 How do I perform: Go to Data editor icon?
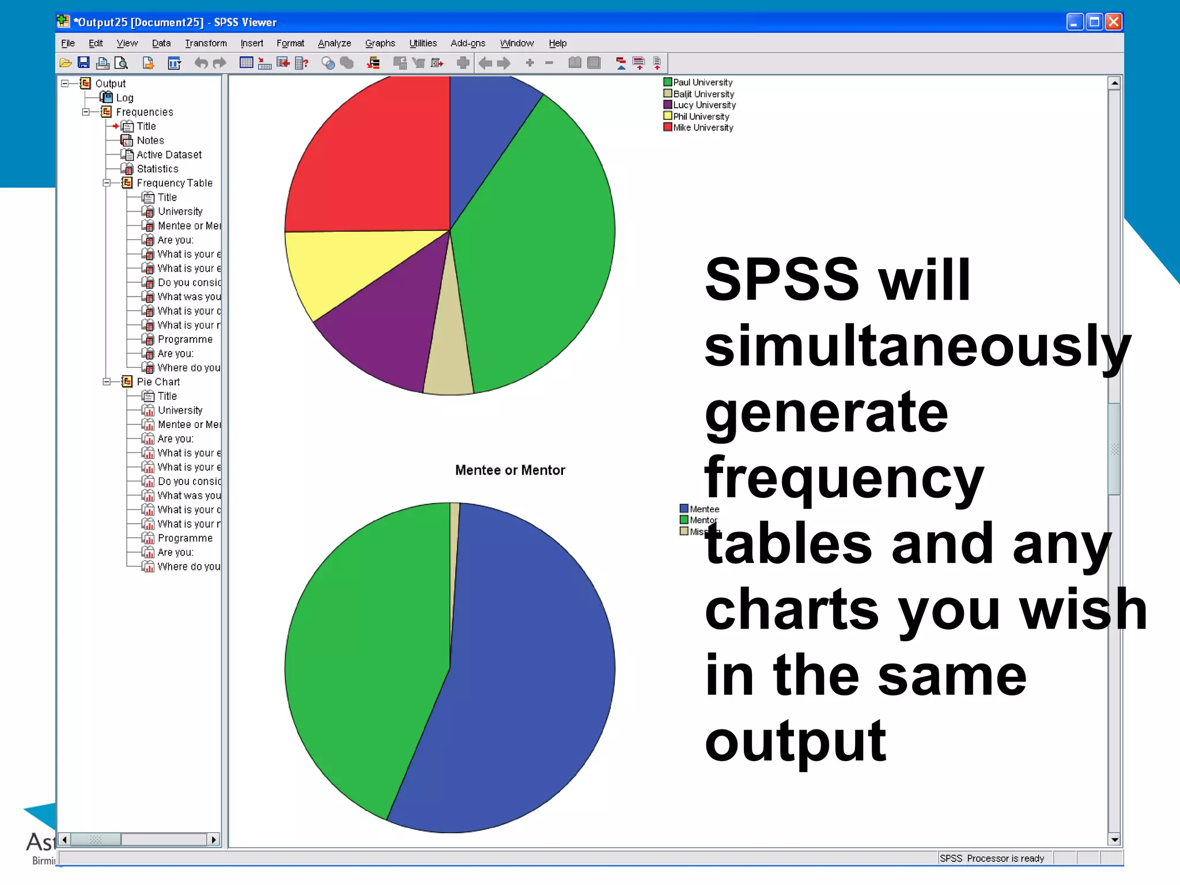(246, 63)
